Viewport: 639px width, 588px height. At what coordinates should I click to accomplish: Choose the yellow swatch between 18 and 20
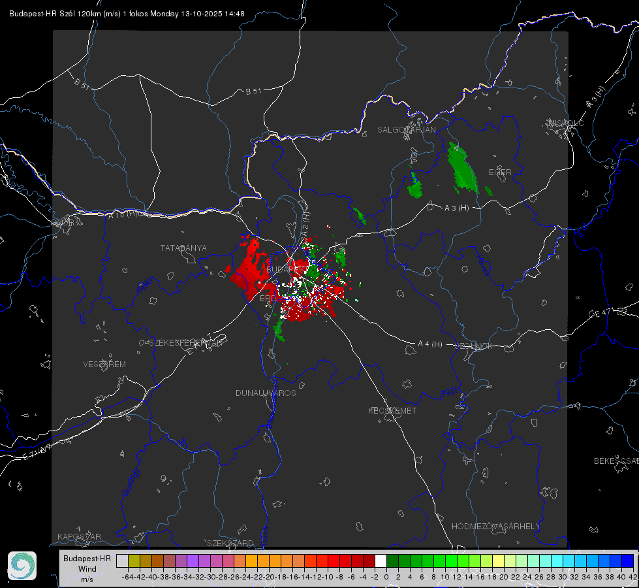(x=499, y=561)
